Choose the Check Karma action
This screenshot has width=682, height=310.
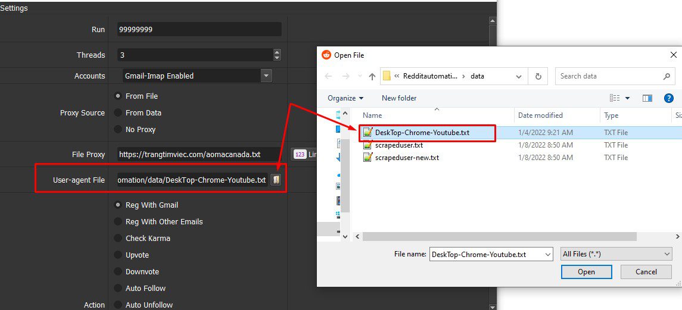coord(117,238)
